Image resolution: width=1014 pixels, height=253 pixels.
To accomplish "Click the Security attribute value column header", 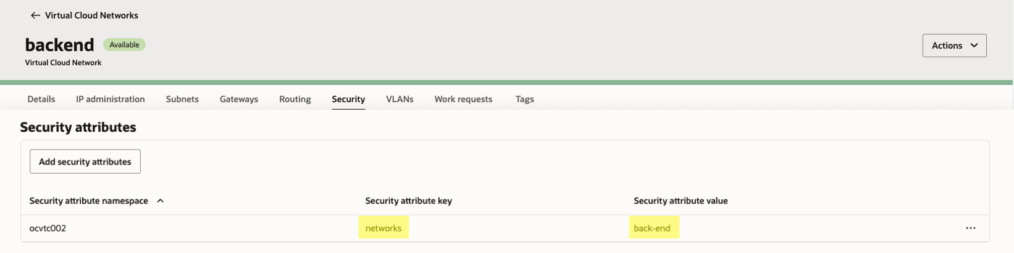I will 681,201.
